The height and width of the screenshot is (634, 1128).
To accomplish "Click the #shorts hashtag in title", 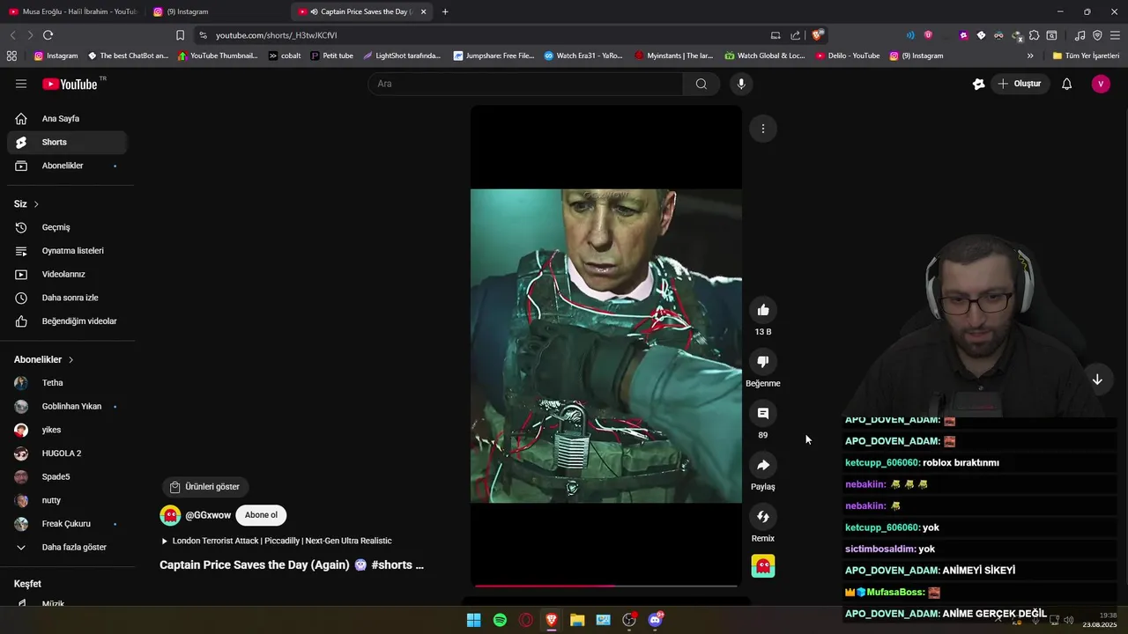I will point(392,565).
